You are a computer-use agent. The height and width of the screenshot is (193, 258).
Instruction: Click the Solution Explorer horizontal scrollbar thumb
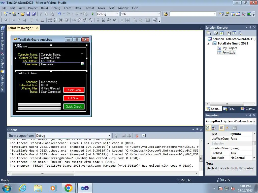click(x=227, y=104)
